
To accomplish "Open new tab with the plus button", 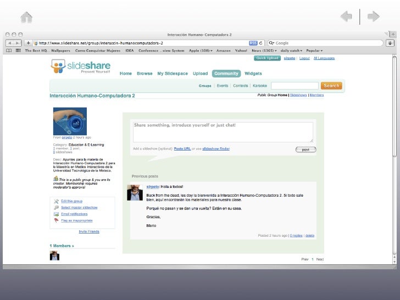I will pyautogui.click(x=393, y=34).
